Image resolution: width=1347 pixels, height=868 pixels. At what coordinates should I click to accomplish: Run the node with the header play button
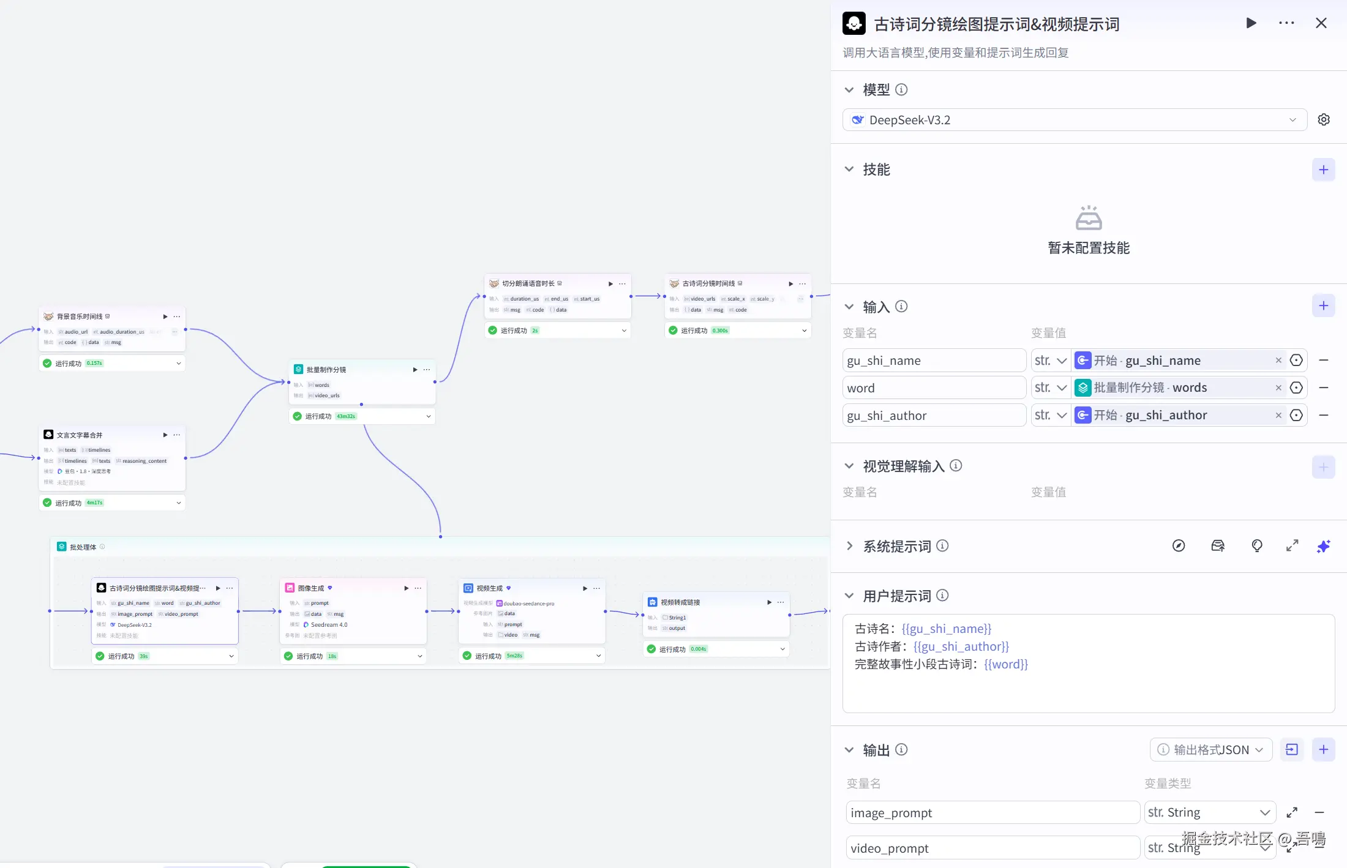(1251, 23)
